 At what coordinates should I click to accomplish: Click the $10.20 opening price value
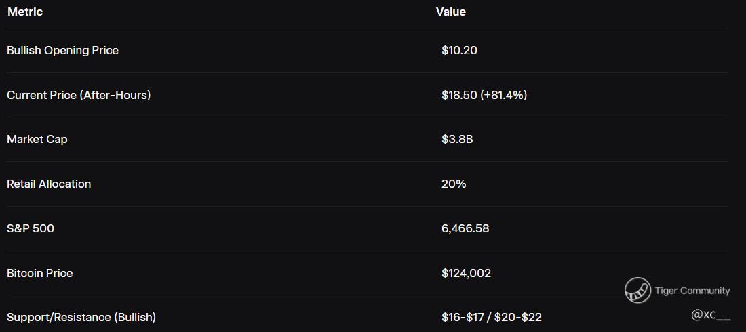point(459,50)
